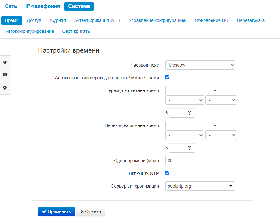Click clock icon in summer time field
This screenshot has width=280, height=222.
coord(190,113)
